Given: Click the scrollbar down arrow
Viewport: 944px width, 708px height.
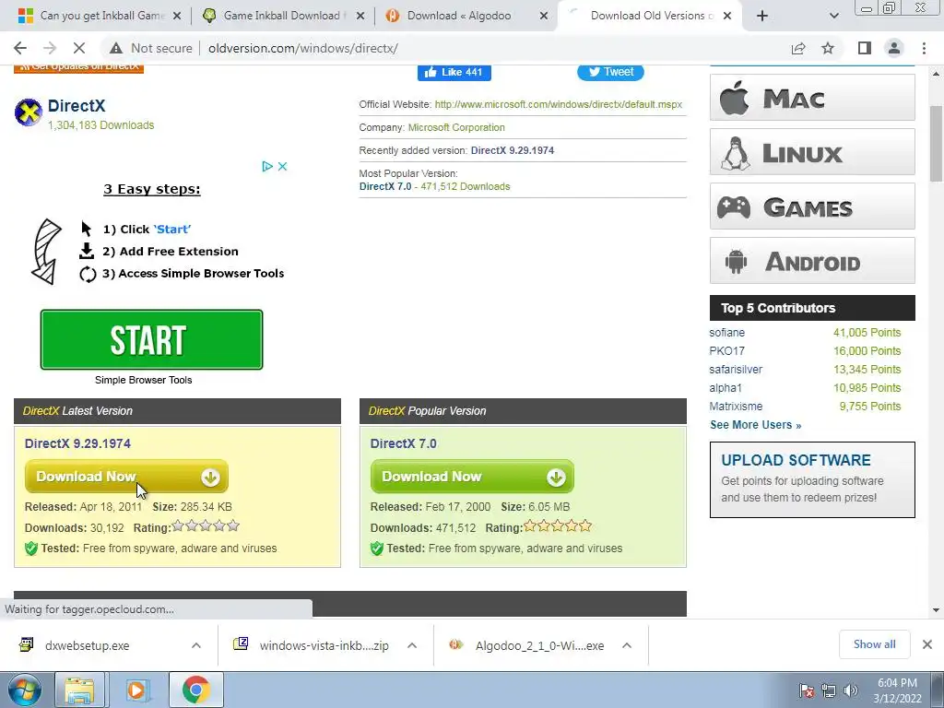Looking at the screenshot, I should 936,610.
